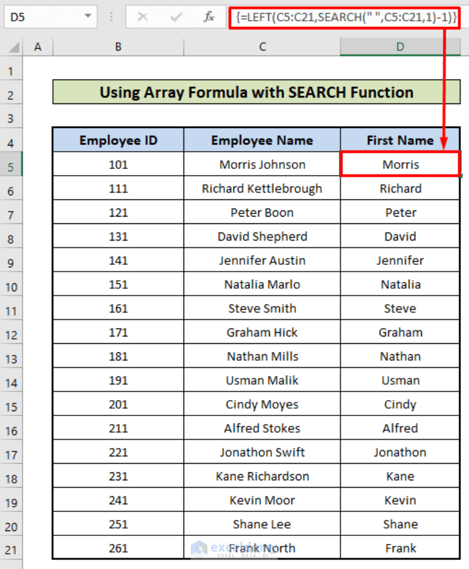
Task: Select column C header
Action: 262,47
